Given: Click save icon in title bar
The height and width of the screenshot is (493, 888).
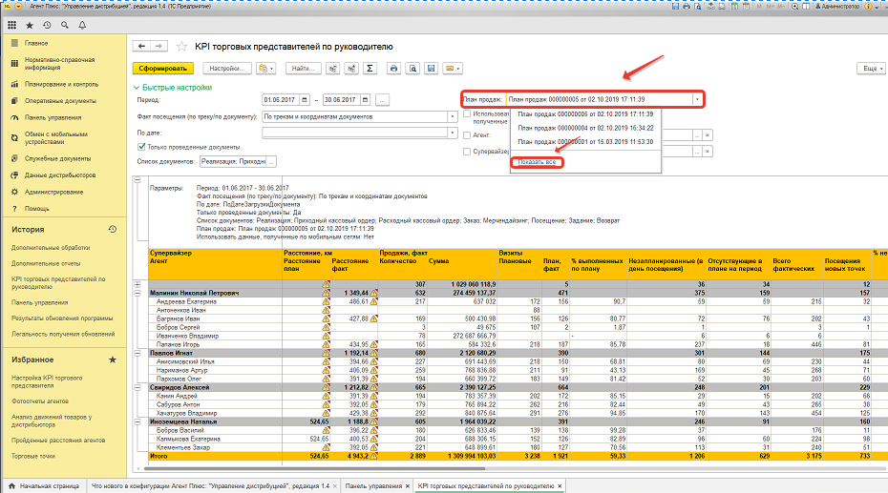Looking at the screenshot, I should point(675,7).
